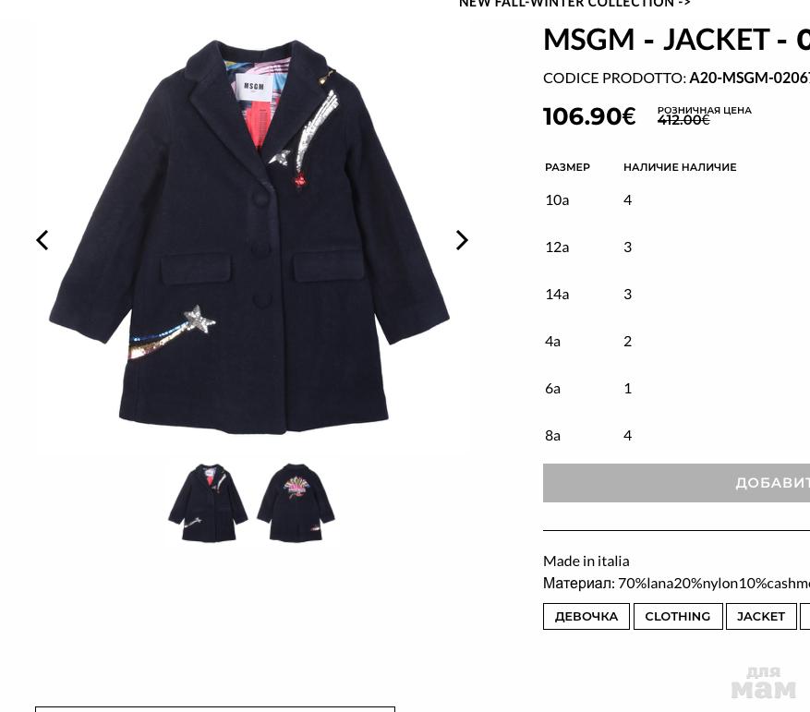810x712 pixels.
Task: Select the back view coat thumbnail
Action: click(x=296, y=502)
